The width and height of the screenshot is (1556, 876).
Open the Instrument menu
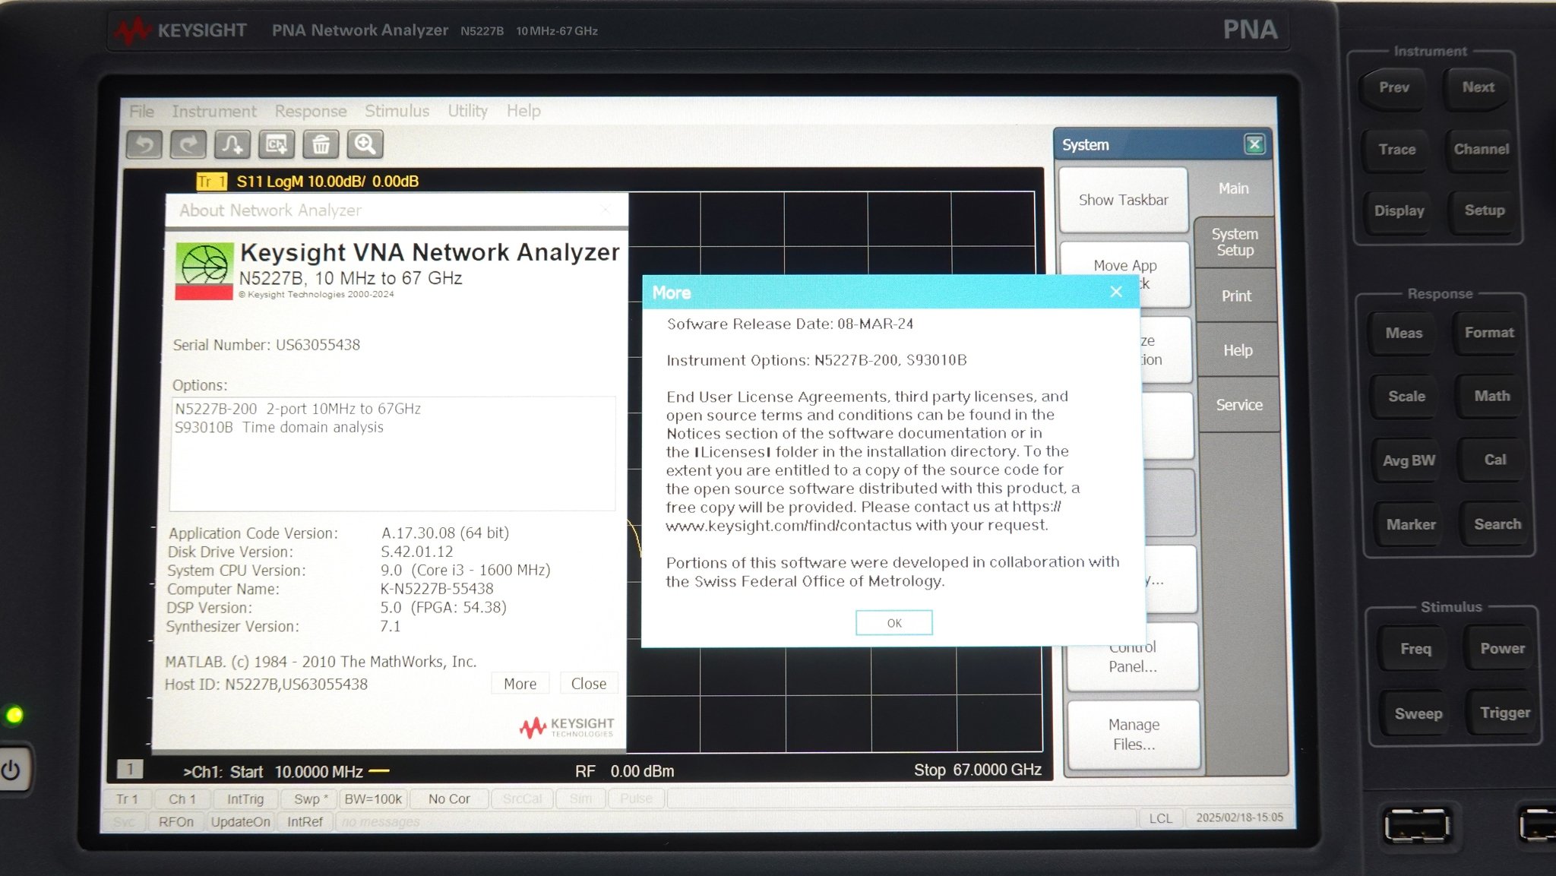pyautogui.click(x=214, y=111)
